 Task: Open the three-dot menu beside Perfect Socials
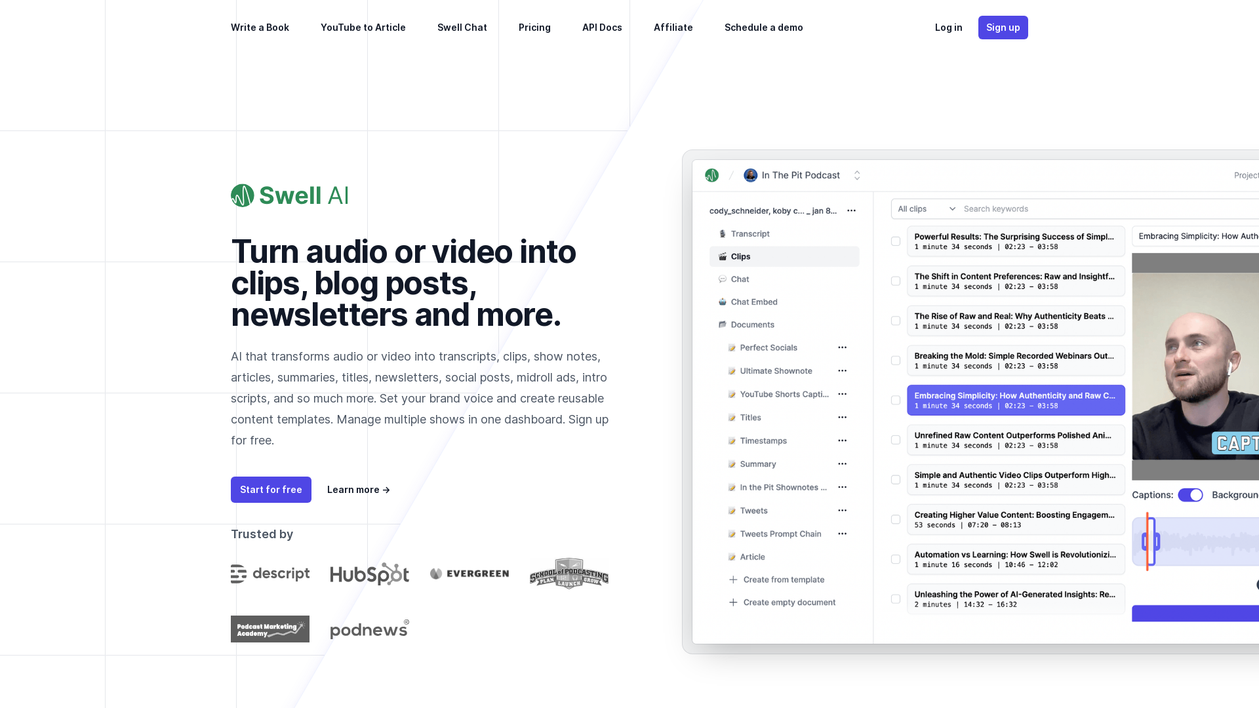[842, 347]
